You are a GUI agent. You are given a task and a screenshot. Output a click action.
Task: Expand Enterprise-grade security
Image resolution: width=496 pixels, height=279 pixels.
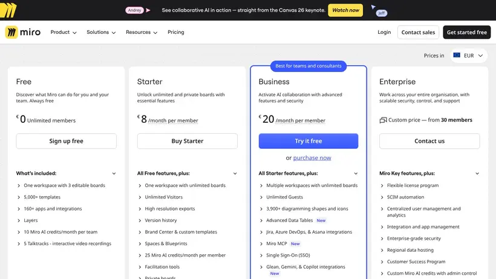[411, 238]
